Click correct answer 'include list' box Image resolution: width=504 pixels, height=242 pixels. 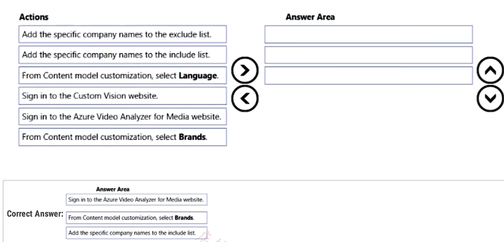pyautogui.click(x=136, y=233)
